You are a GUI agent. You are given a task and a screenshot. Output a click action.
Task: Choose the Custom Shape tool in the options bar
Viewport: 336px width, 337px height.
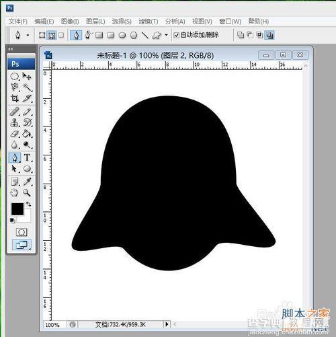[157, 35]
